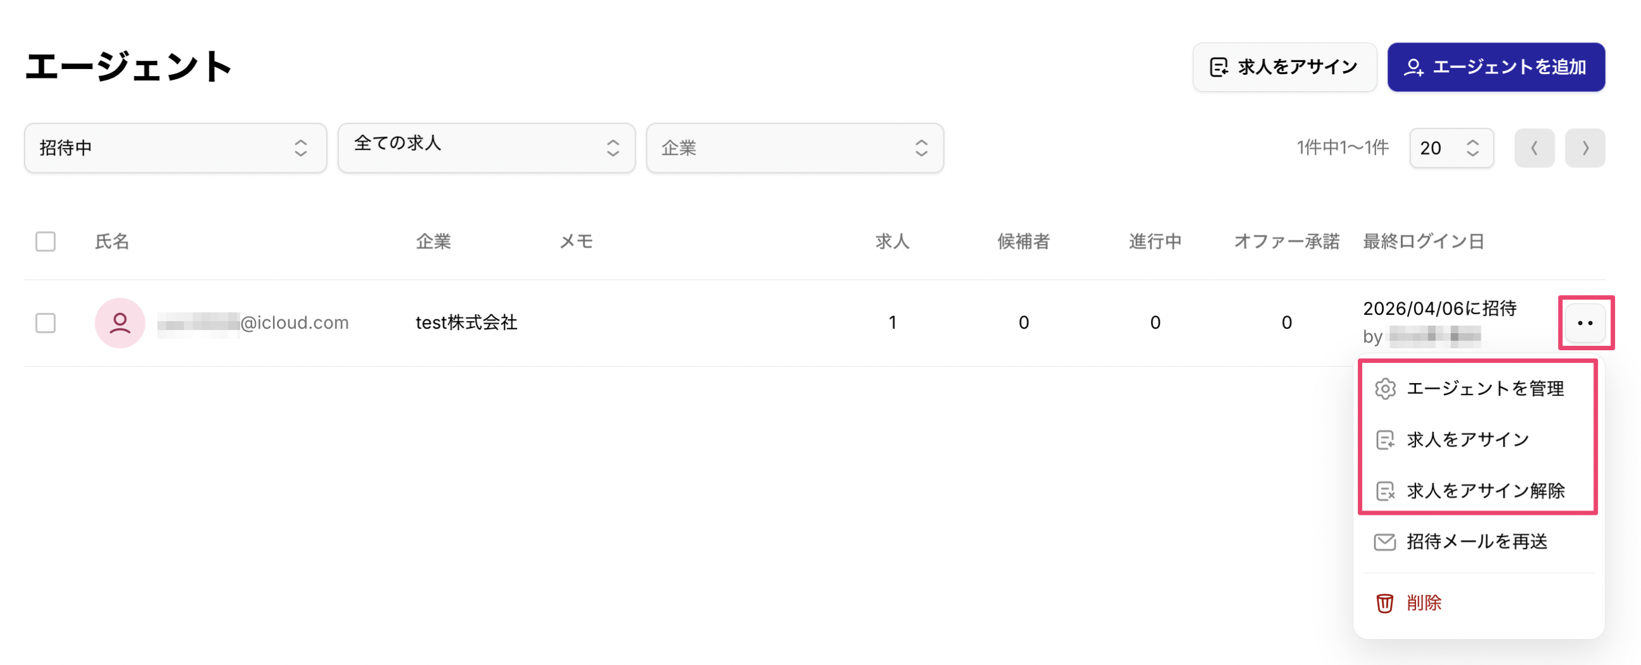Click the gear icon beside エージェントを管理
This screenshot has height=665, width=1641.
(1385, 389)
